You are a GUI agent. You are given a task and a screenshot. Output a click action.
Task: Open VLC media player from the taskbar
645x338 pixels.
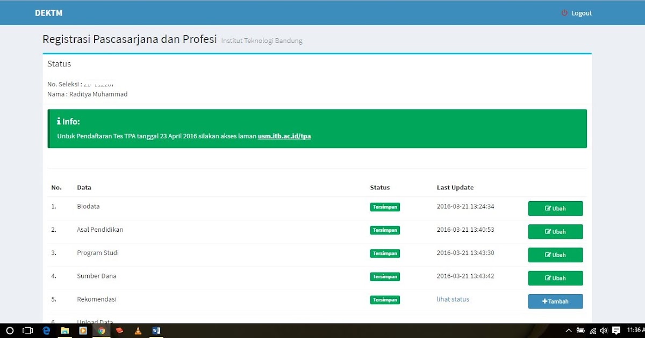pos(138,330)
